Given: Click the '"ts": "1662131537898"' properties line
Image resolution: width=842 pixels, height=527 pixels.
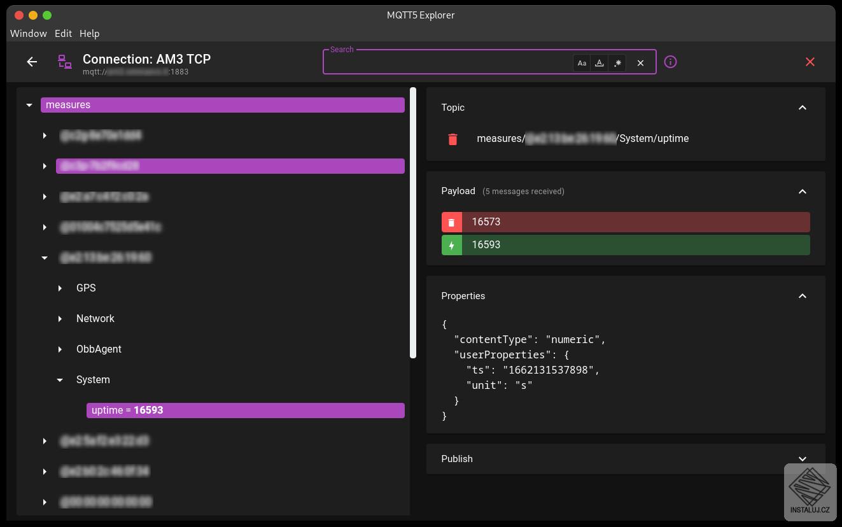Looking at the screenshot, I should (533, 370).
